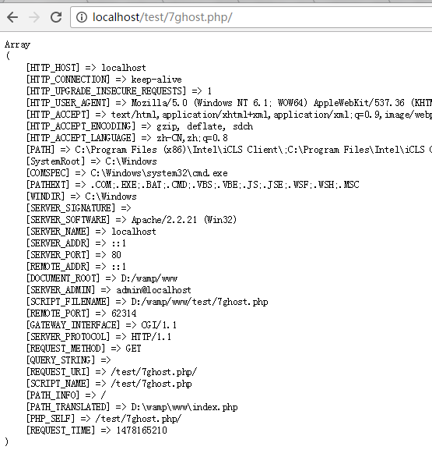Click the HTTP_USER_AGENT Mozilla/5.0 text

point(160,103)
